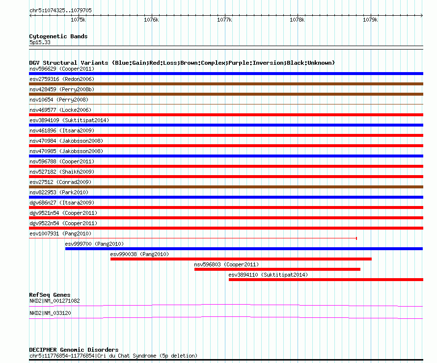Screen dimensions: 437x363
Task: Select the esv3894110 (Suktitipat2014) red bar
Action: pos(326,280)
